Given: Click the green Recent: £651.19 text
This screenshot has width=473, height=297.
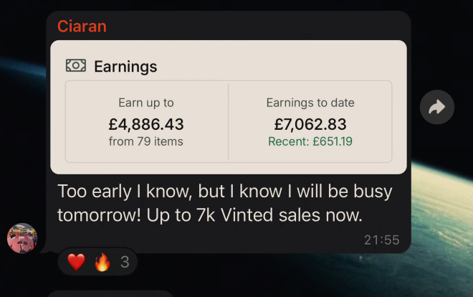Looking at the screenshot, I should click(310, 141).
